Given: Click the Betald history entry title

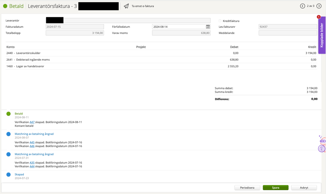Looking at the screenshot, I should [19, 113].
